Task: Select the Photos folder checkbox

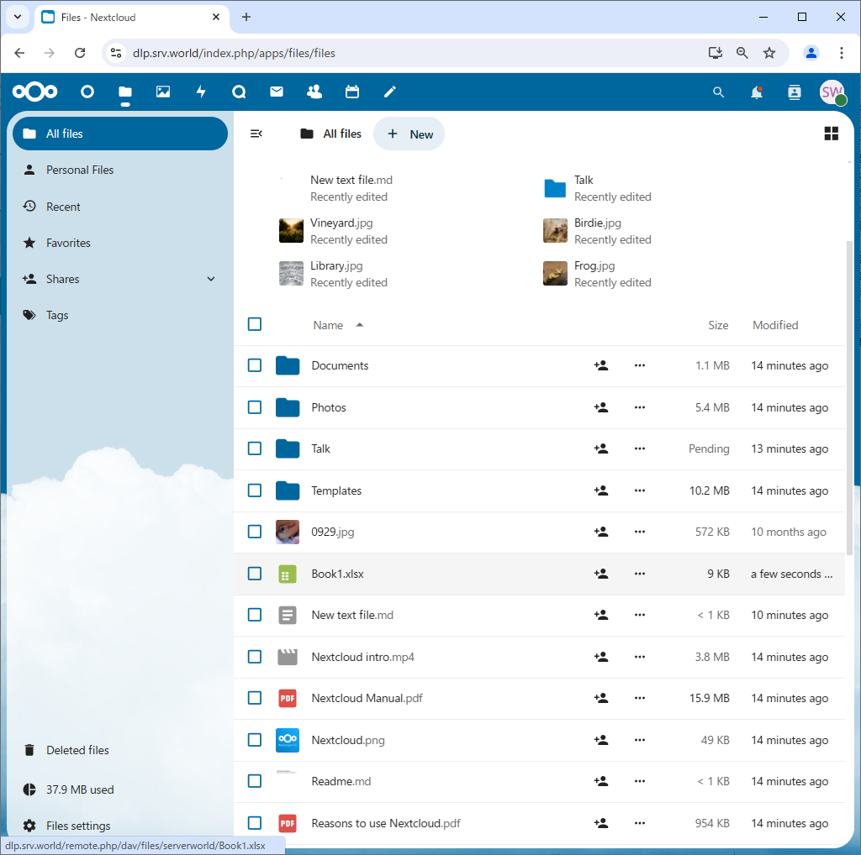Action: coord(255,407)
